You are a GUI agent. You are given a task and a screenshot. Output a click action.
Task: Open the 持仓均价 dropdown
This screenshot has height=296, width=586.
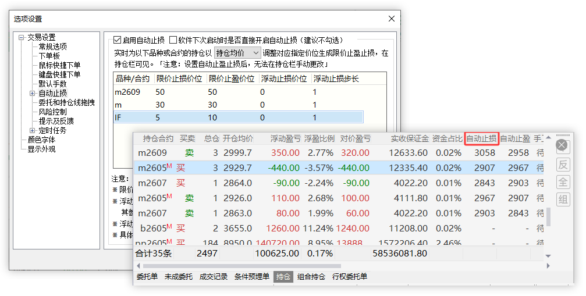point(237,53)
